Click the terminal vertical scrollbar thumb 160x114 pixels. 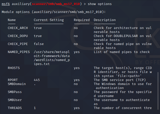coord(158,91)
